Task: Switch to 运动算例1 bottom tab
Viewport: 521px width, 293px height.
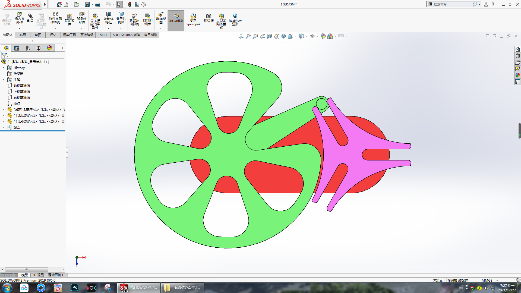Action: (56, 275)
